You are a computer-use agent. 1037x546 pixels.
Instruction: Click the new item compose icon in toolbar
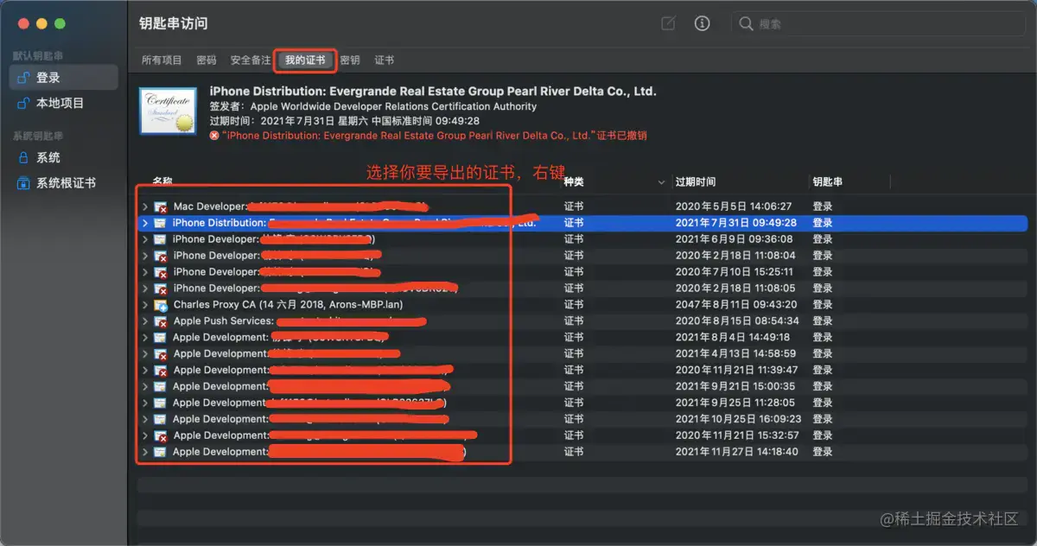point(668,24)
